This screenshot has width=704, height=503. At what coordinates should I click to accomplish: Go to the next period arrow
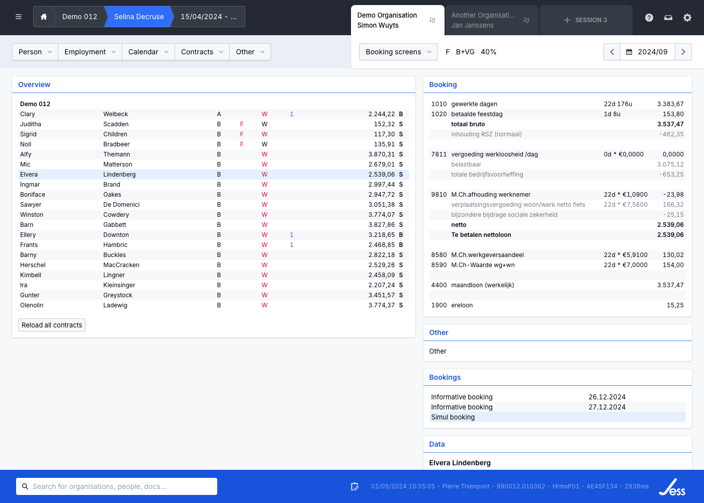click(x=683, y=52)
